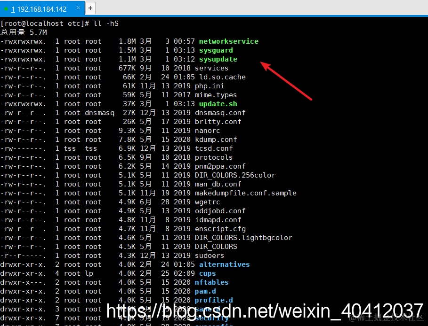Click the dnsmasq group name text
The image size is (428, 326).
100,113
